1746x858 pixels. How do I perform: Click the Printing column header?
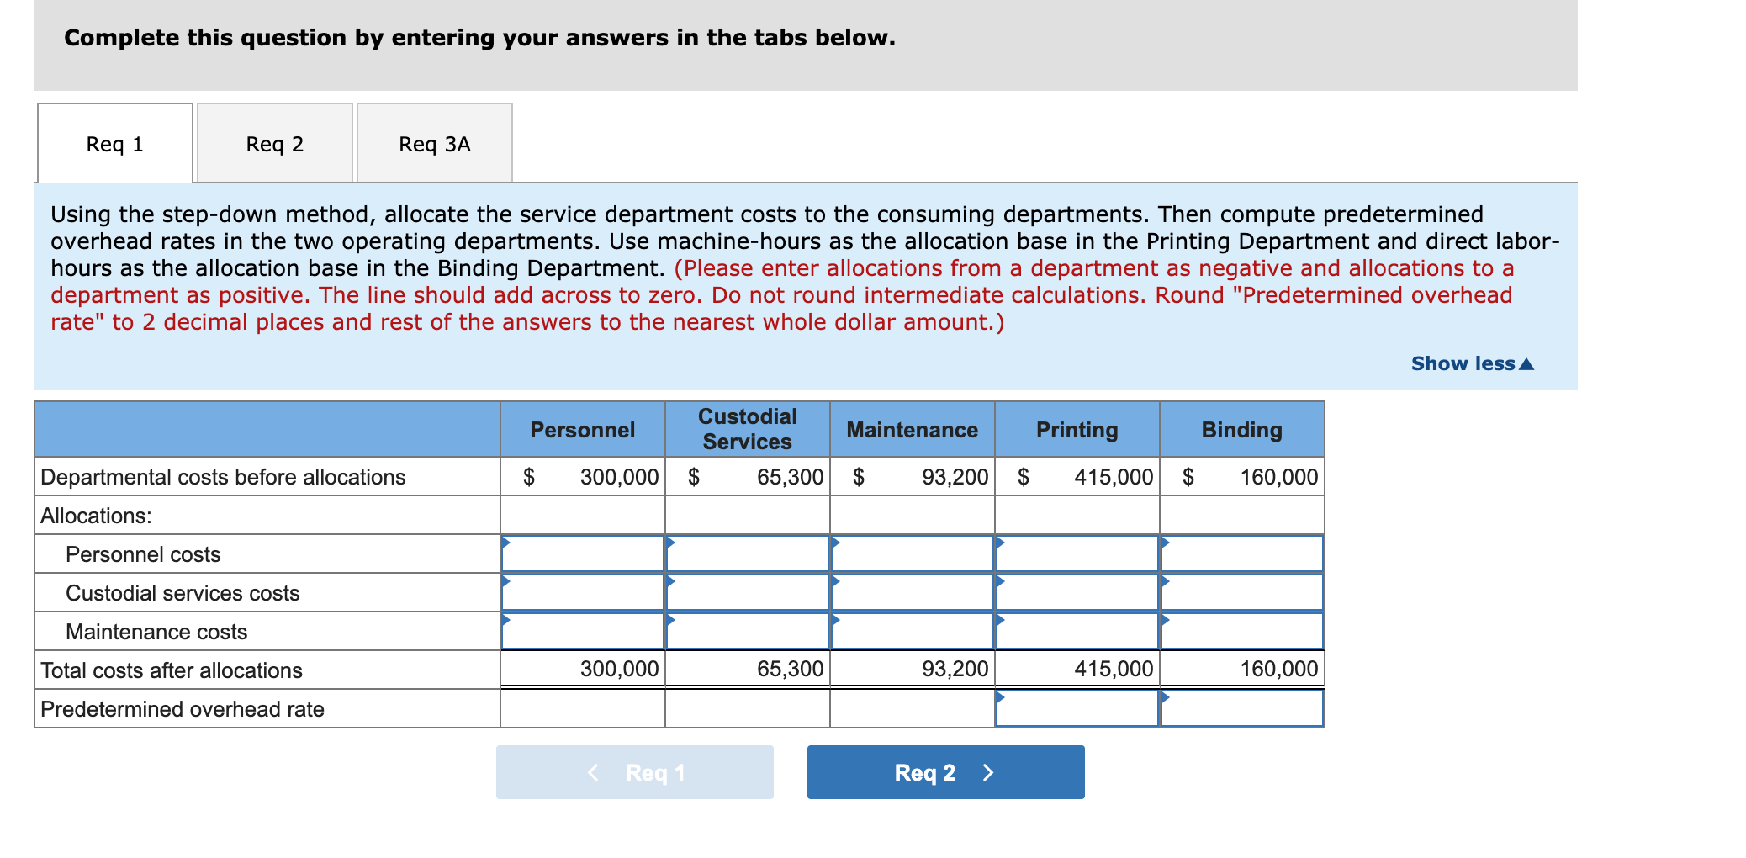1077,429
